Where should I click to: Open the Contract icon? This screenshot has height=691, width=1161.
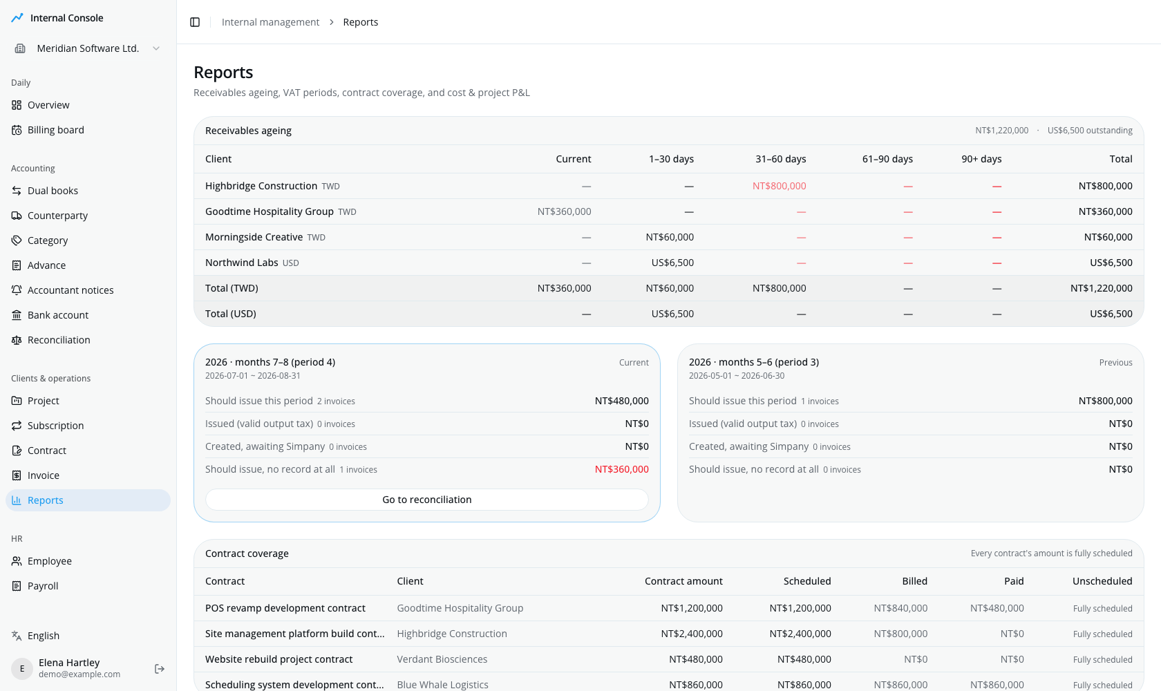[17, 451]
